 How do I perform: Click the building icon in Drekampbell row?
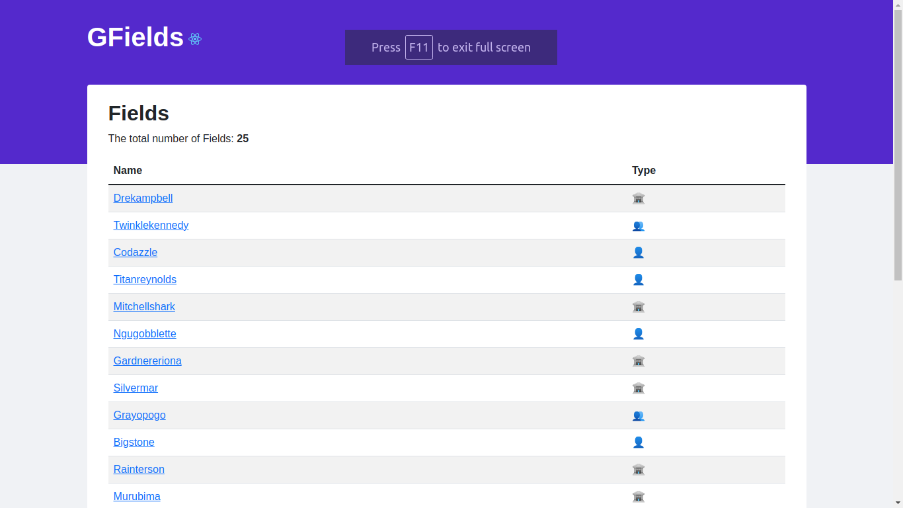tap(638, 198)
